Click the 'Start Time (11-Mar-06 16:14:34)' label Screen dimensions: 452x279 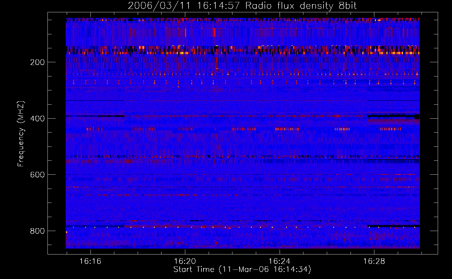[242, 270]
